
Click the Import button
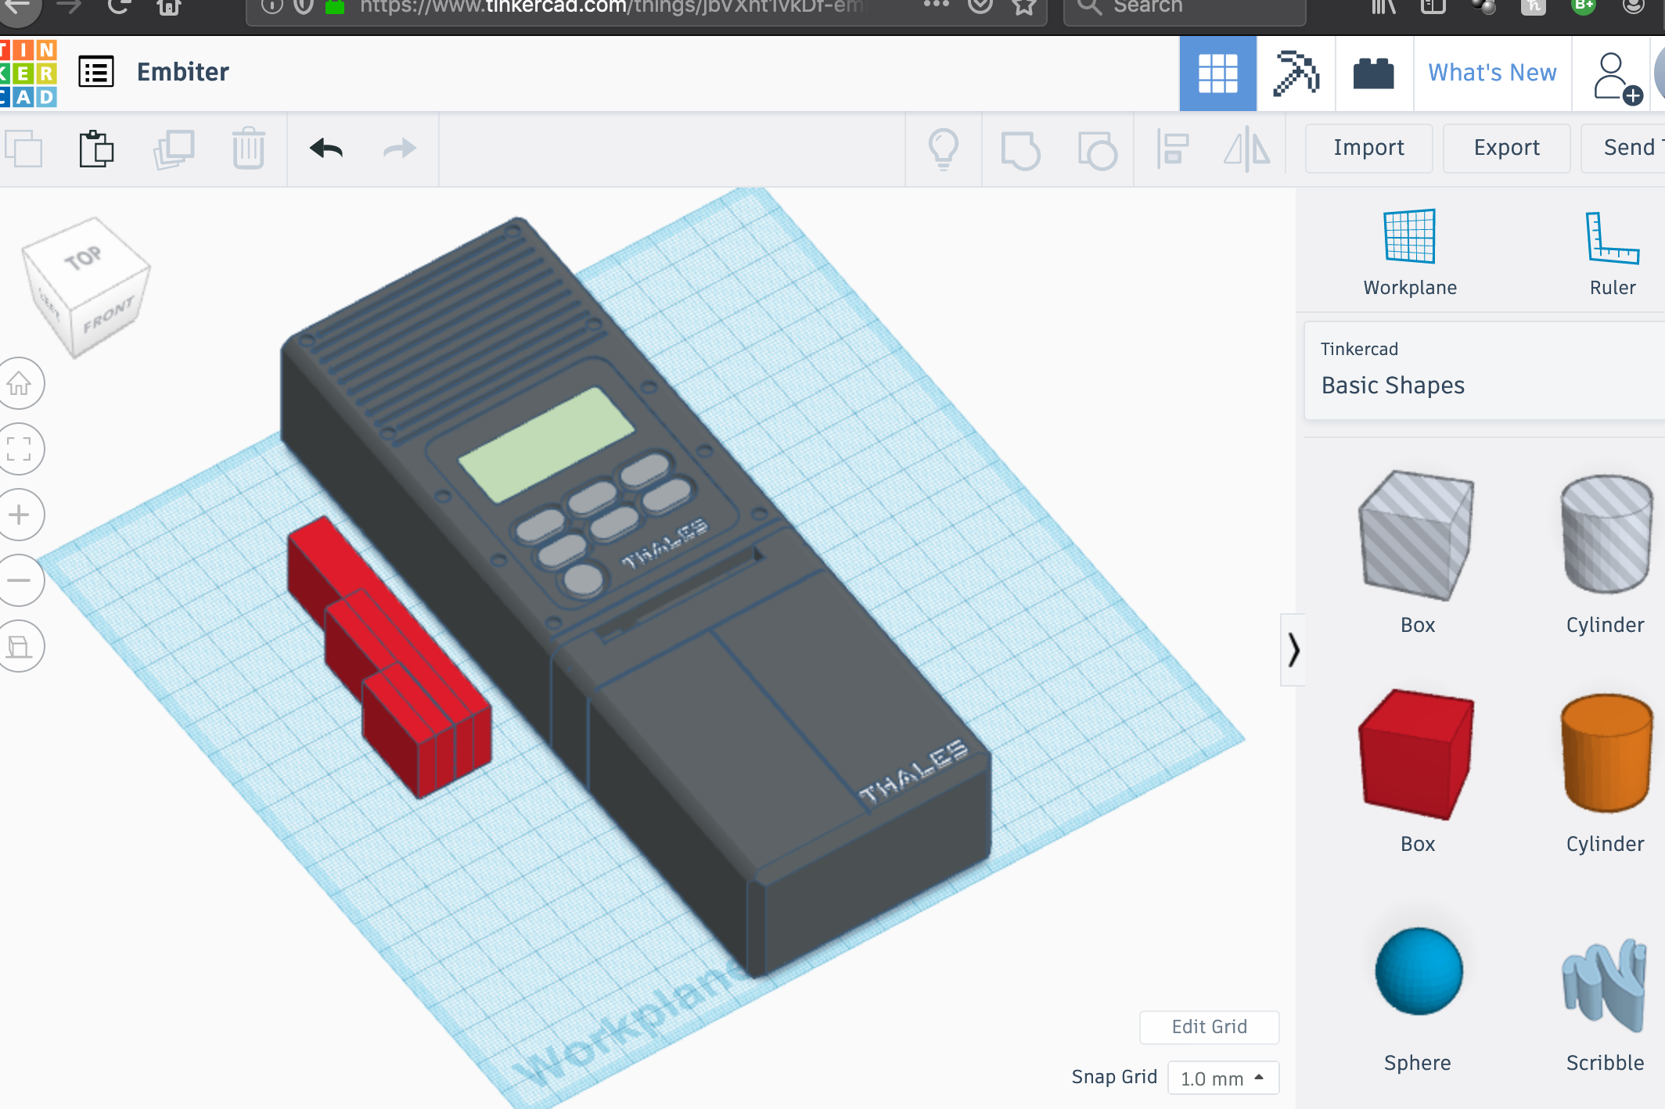tap(1368, 148)
